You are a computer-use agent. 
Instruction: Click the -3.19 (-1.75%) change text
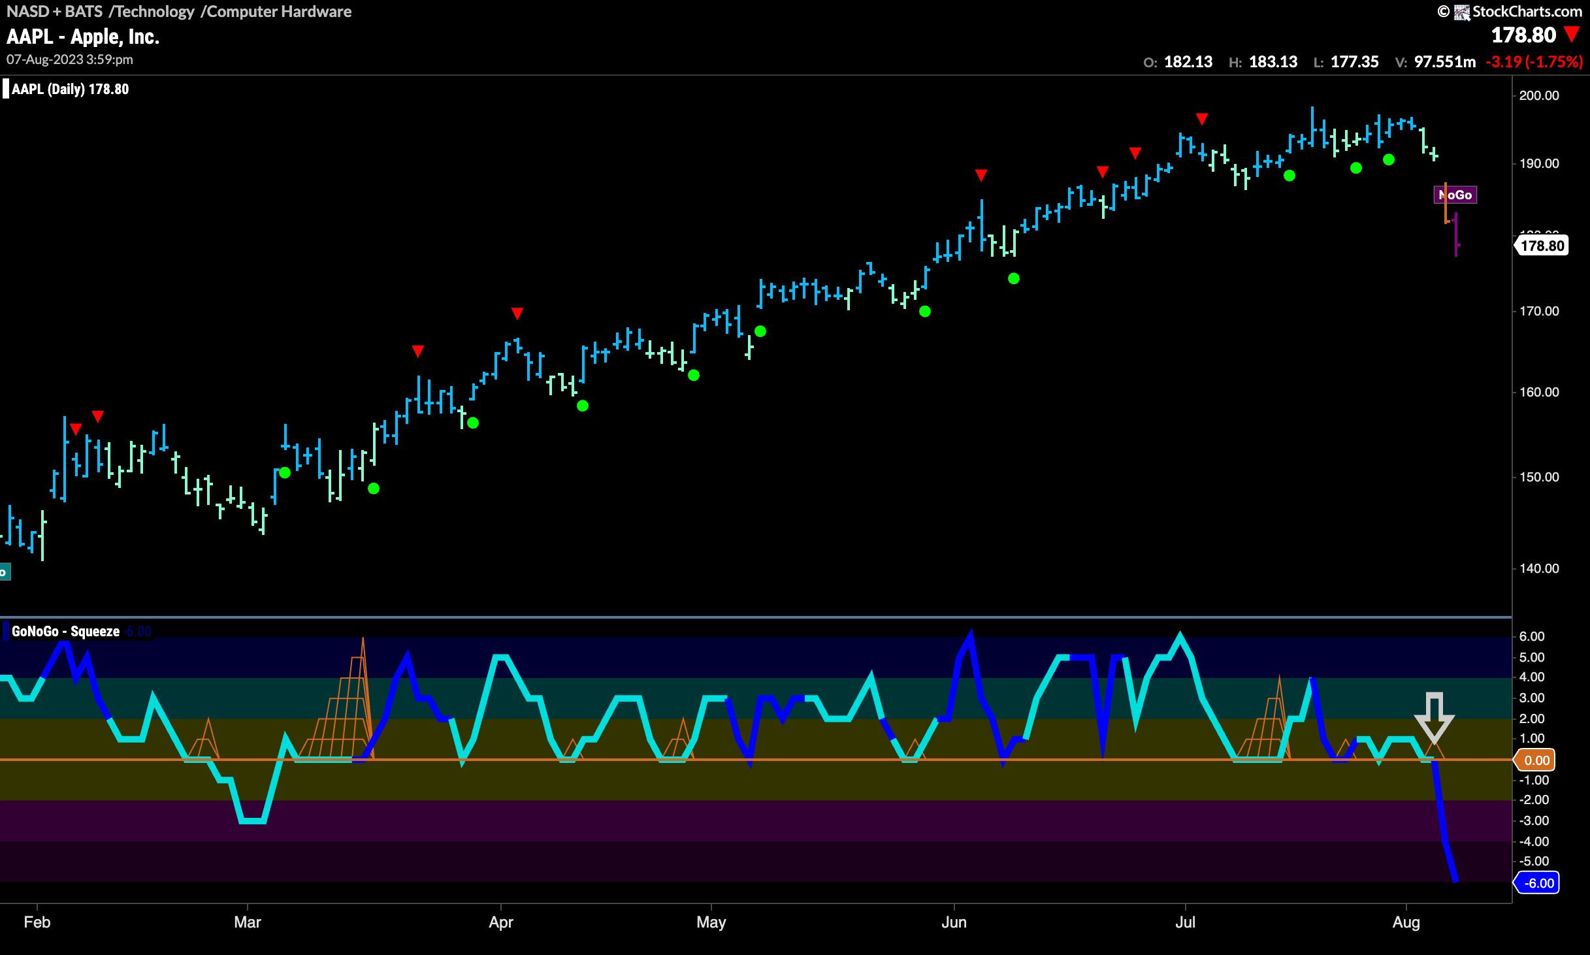[1534, 62]
